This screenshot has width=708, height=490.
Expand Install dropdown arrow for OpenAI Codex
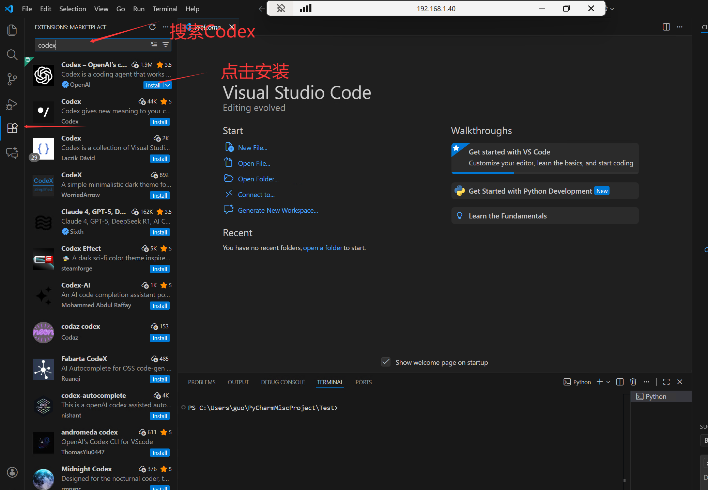coord(168,85)
